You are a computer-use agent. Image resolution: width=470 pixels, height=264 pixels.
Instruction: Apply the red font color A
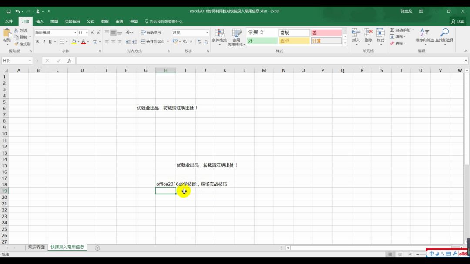[x=84, y=42]
